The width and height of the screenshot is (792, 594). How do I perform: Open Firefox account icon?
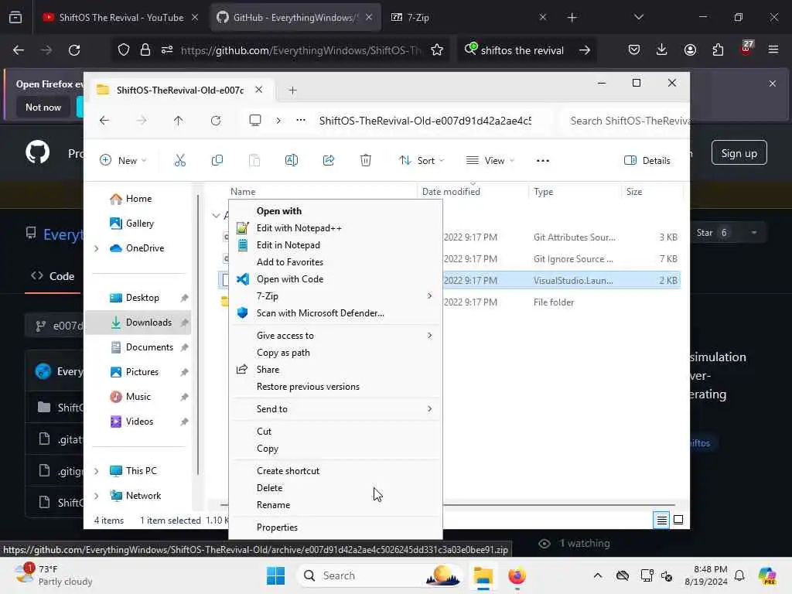690,50
